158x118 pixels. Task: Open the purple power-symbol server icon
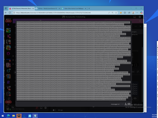[x=9, y=53]
